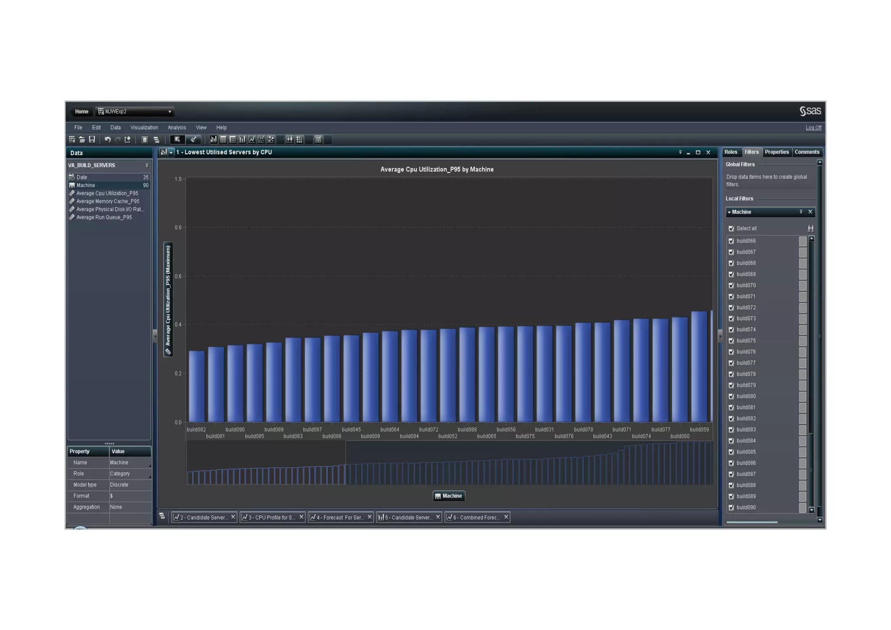
Task: Uncheck the build066 filter checkbox
Action: coord(731,241)
